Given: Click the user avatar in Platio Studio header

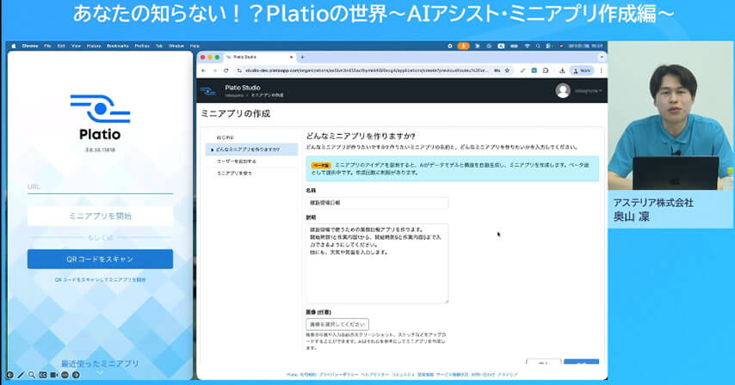Looking at the screenshot, I should click(x=563, y=91).
